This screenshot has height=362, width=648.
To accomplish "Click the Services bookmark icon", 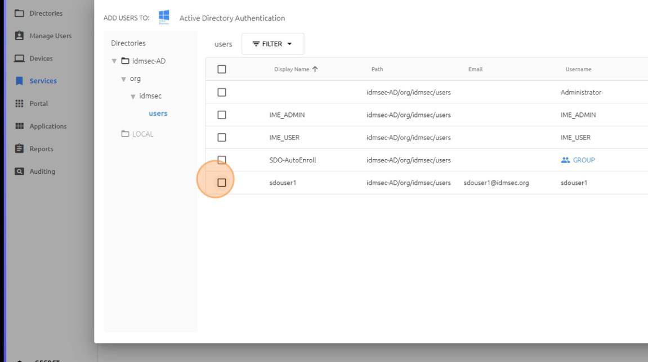I will [19, 81].
